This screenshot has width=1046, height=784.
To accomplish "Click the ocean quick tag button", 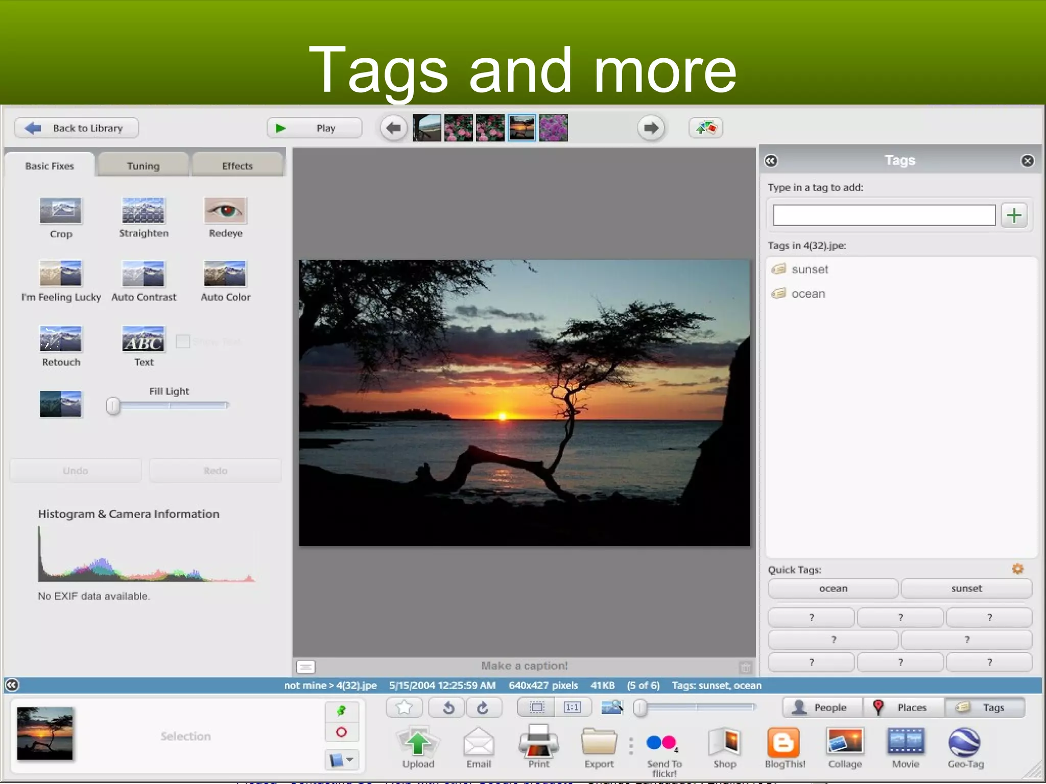I will (x=833, y=589).
